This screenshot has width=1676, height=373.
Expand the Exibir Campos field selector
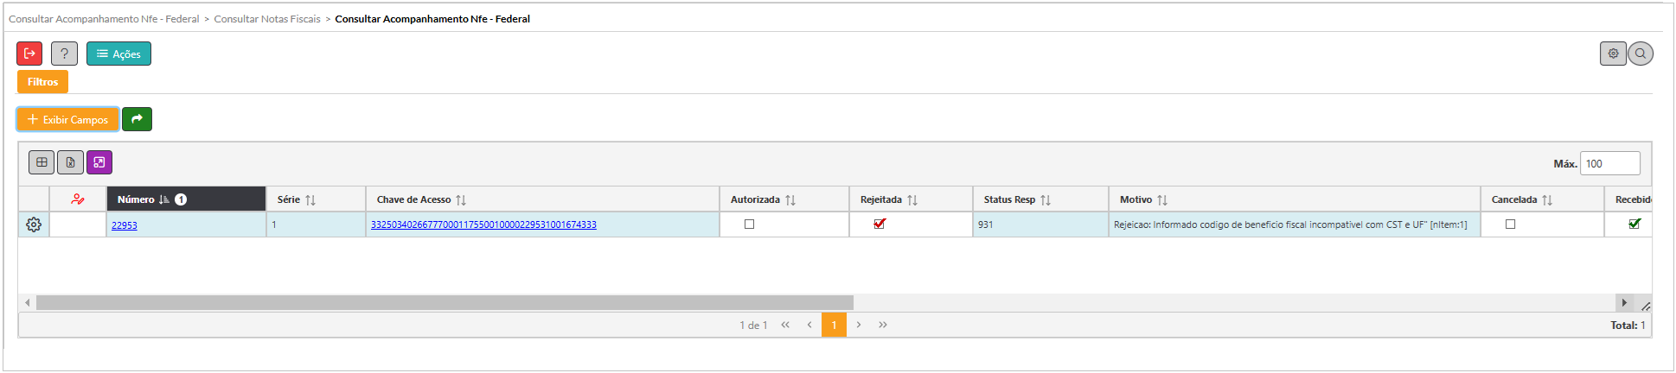(x=67, y=119)
